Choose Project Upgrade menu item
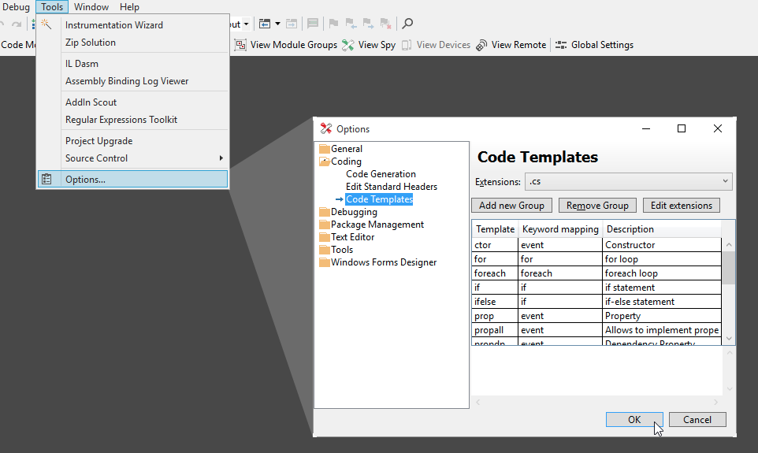 click(x=132, y=141)
